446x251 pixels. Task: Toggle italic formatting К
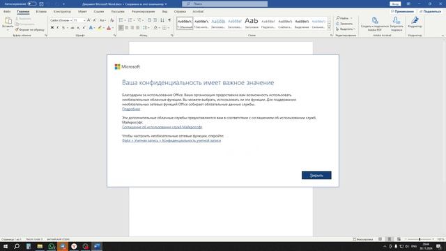pyautogui.click(x=58, y=28)
